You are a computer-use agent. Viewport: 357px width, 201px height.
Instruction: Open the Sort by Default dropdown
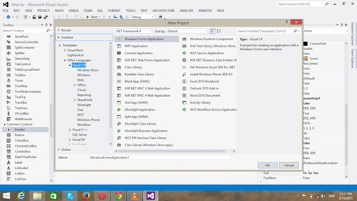187,31
